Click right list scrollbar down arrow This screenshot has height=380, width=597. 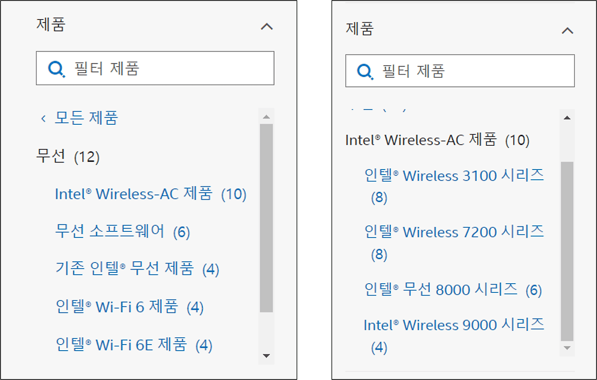point(567,348)
